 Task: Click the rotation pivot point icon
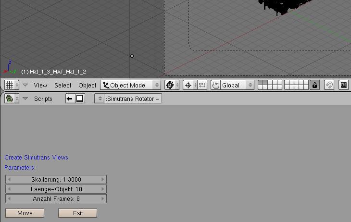click(188, 85)
